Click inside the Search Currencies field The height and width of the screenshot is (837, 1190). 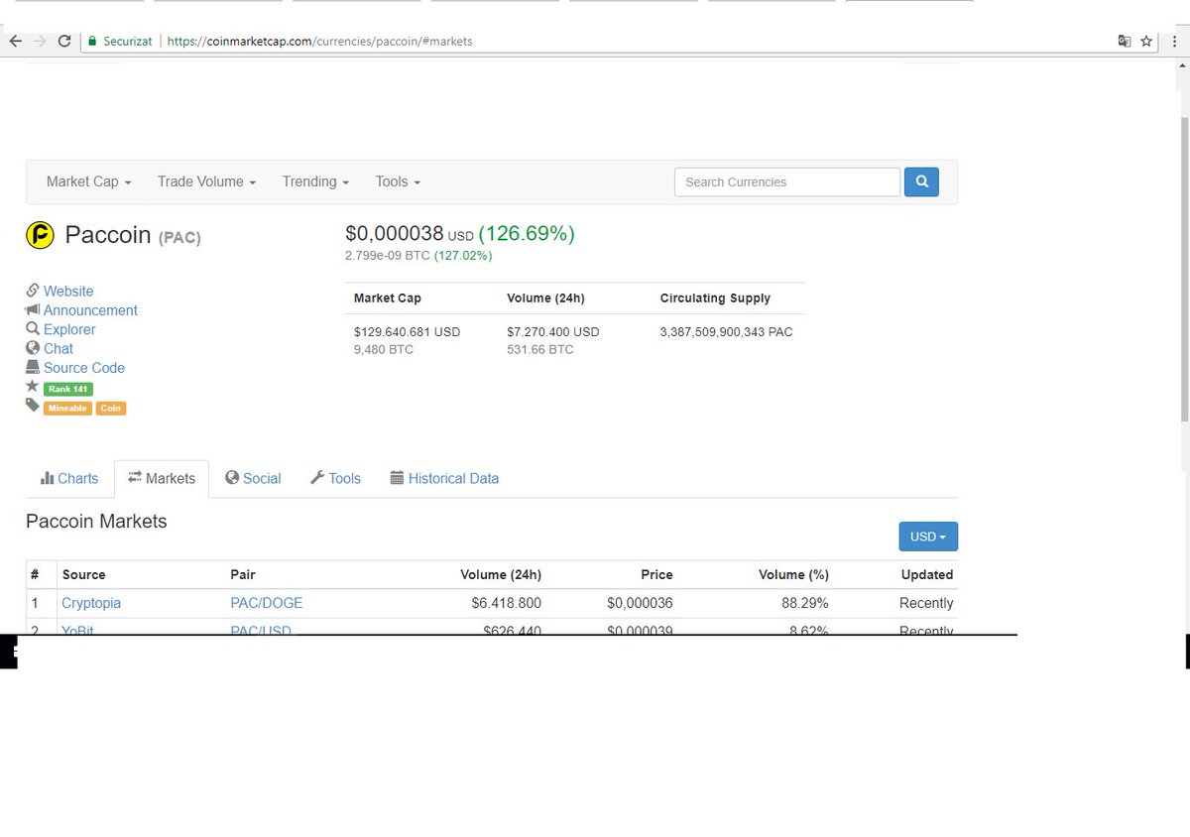pos(786,181)
